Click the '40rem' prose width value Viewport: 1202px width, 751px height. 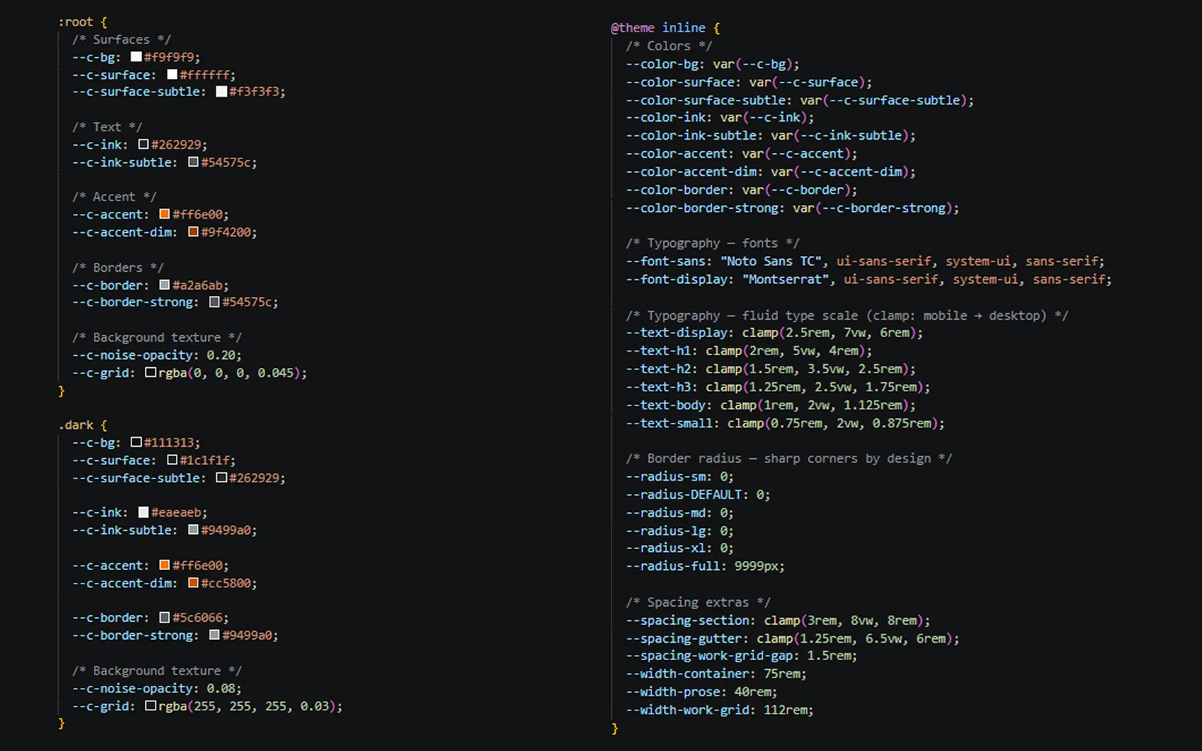pos(753,692)
